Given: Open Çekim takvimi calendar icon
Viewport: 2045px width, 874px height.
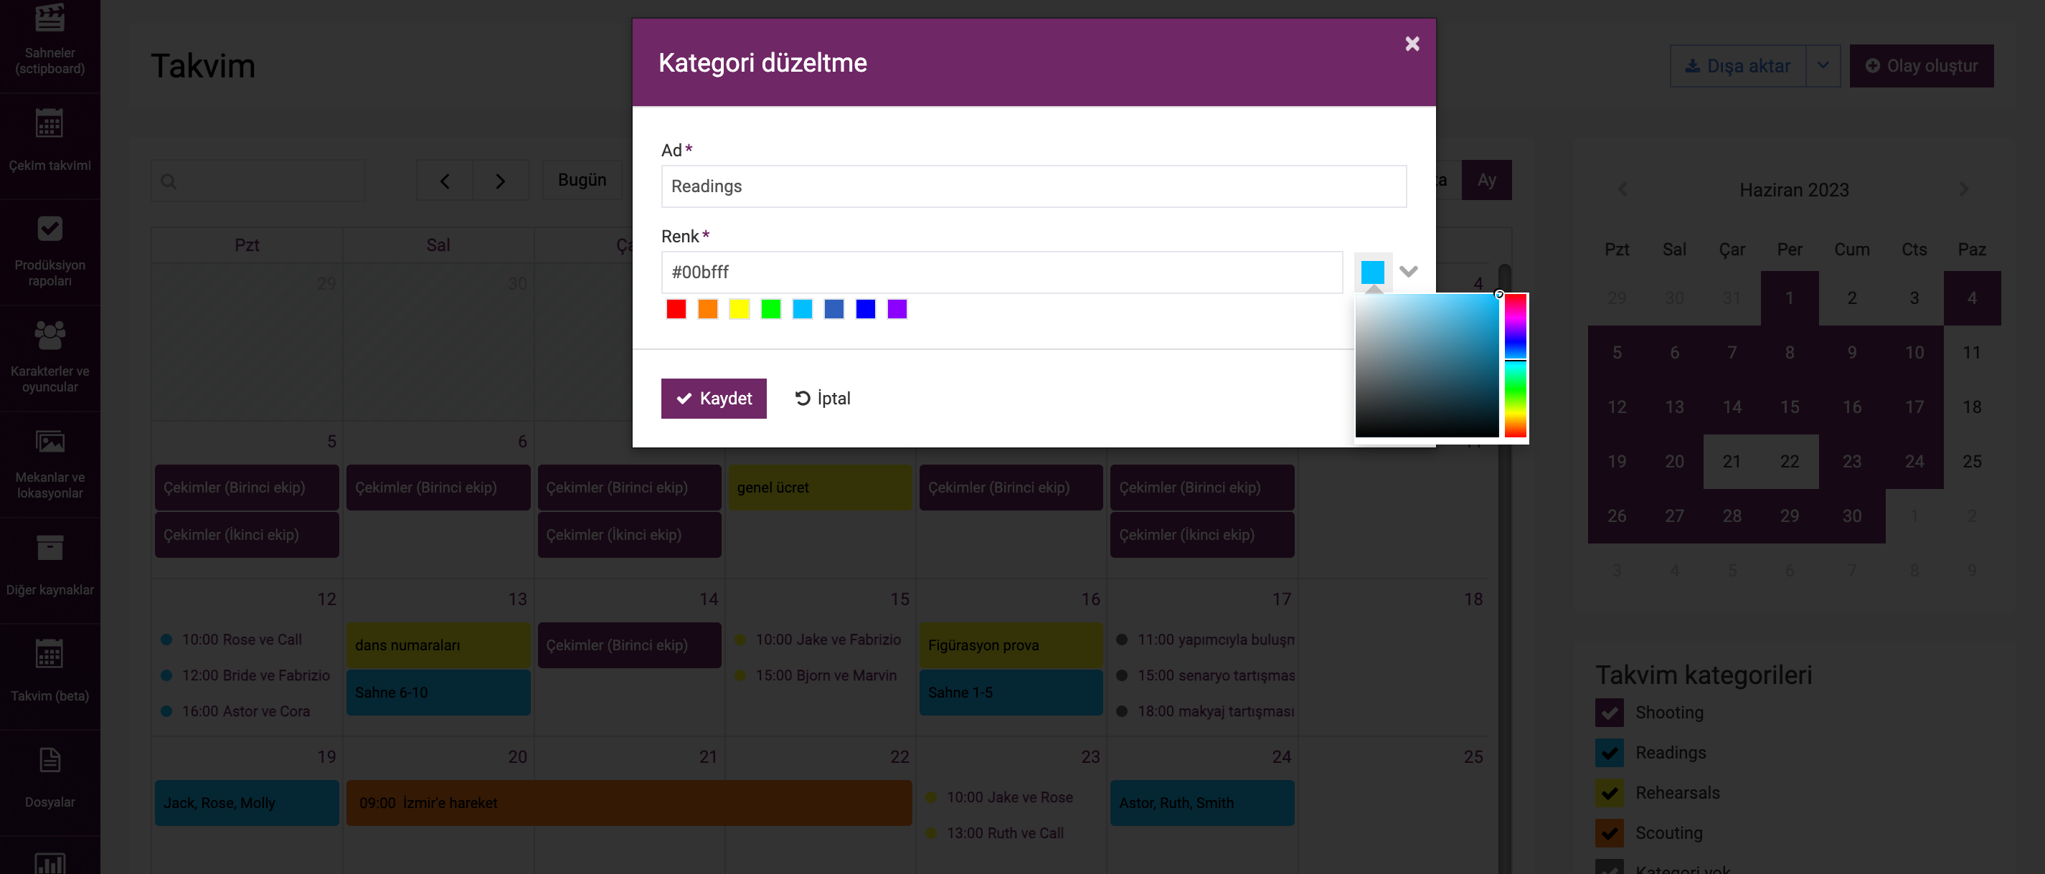Looking at the screenshot, I should pyautogui.click(x=49, y=124).
